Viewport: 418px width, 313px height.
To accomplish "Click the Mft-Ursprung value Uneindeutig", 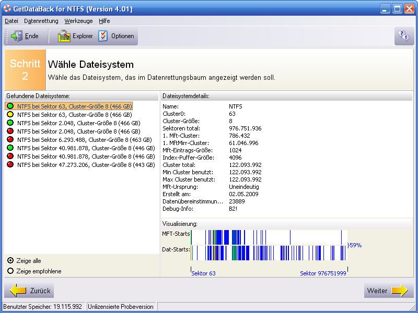I will pyautogui.click(x=243, y=187).
